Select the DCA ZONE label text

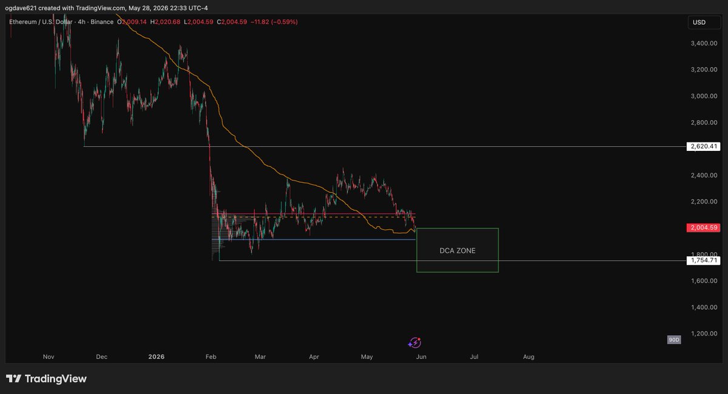[x=457, y=250]
